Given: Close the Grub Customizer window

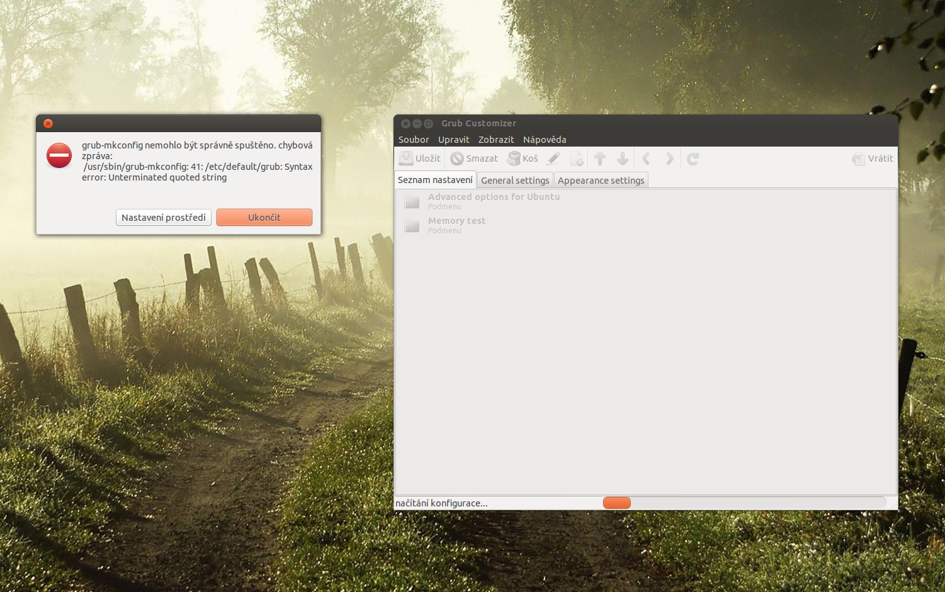Looking at the screenshot, I should pyautogui.click(x=406, y=123).
